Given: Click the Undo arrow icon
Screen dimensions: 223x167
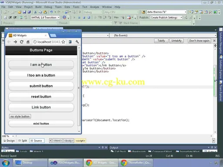Looking at the screenshot, I should (x=51, y=12).
